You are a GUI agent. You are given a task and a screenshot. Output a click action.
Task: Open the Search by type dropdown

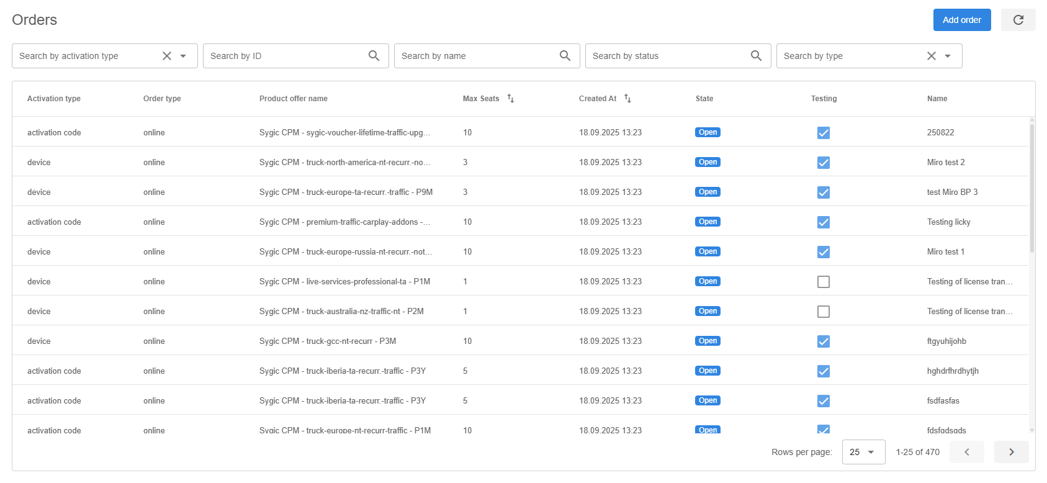pos(948,56)
